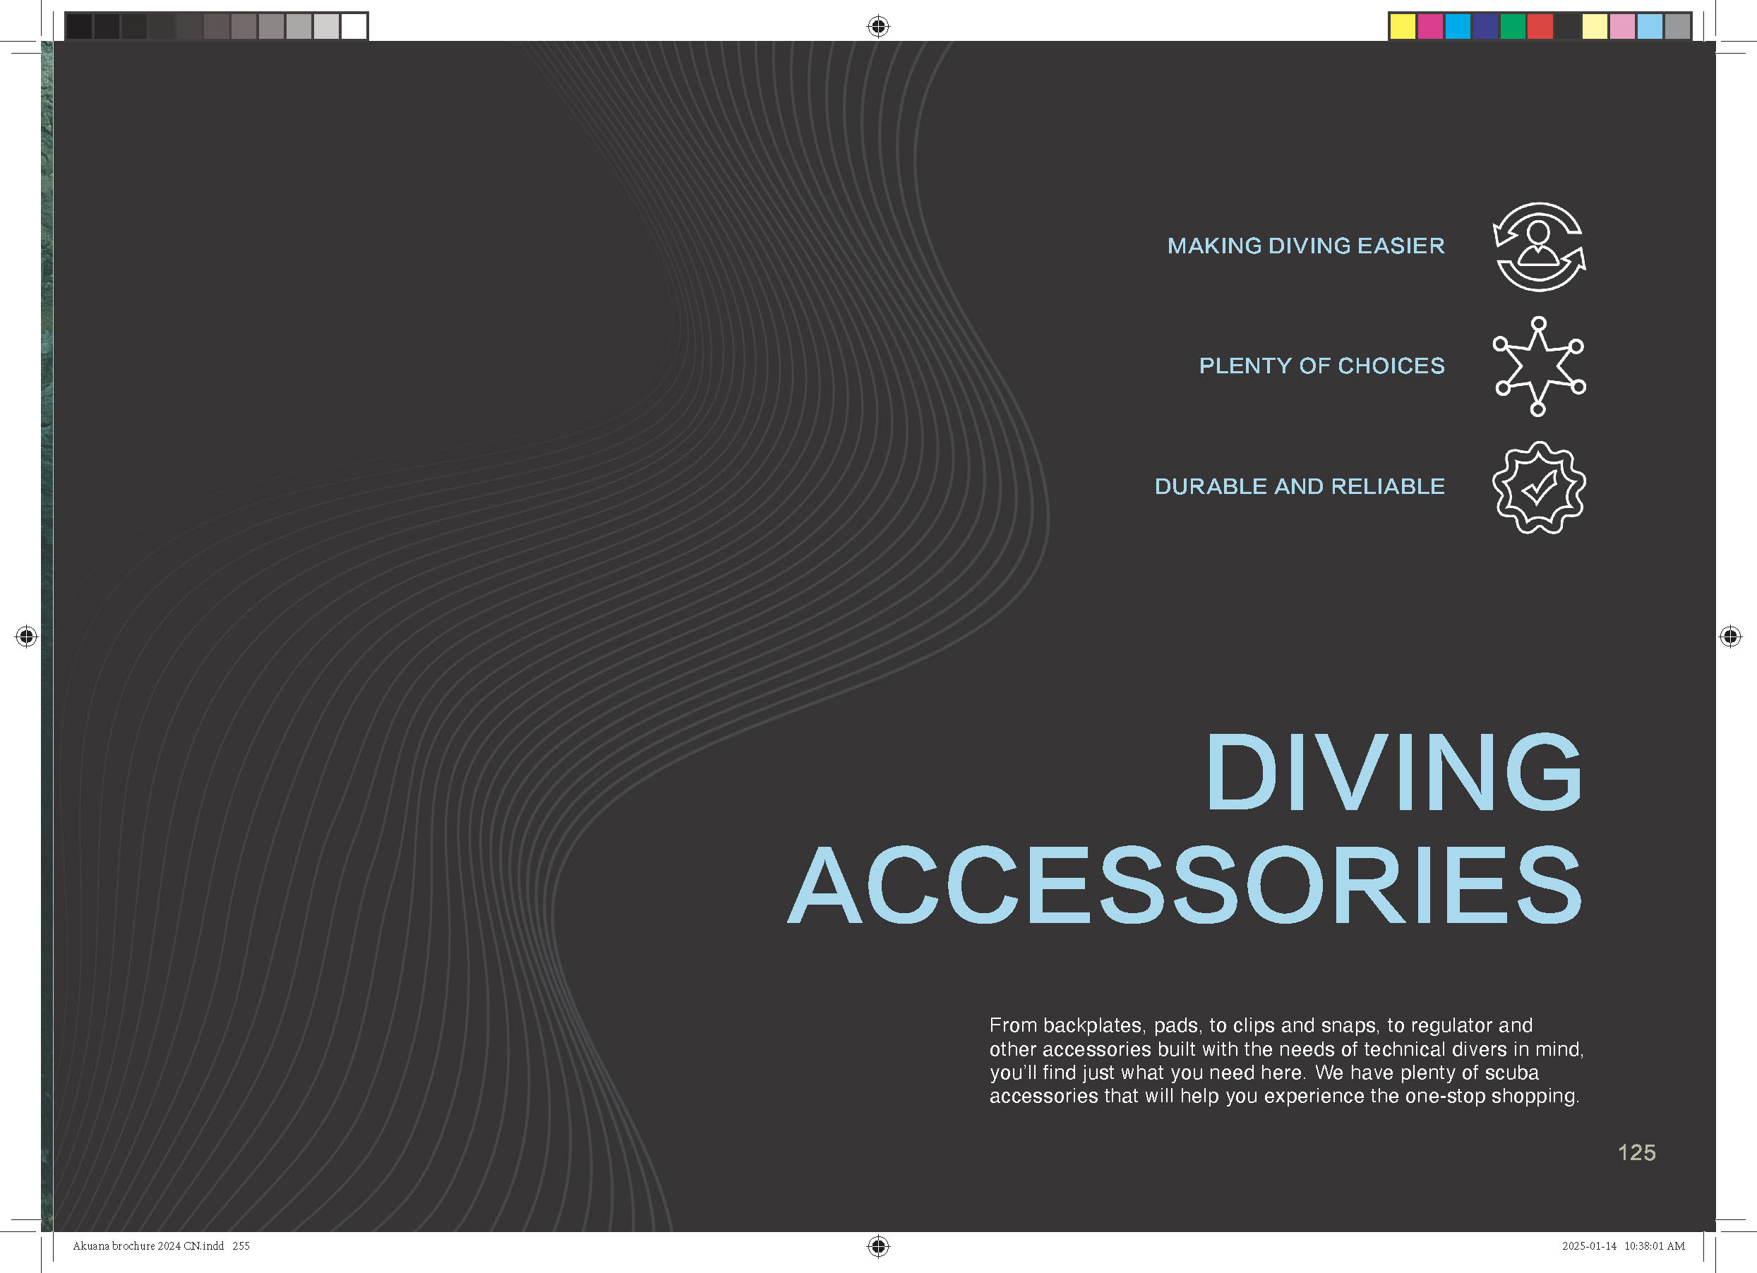This screenshot has height=1273, width=1757.
Task: Select the white grayscale bar swatch
Action: (354, 26)
